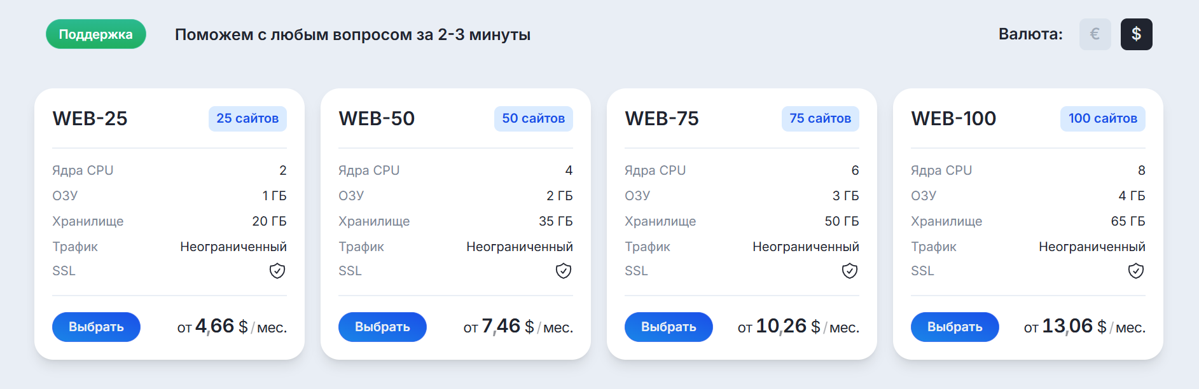Click the support text about 2-3 минуты
The width and height of the screenshot is (1199, 389).
click(x=352, y=34)
